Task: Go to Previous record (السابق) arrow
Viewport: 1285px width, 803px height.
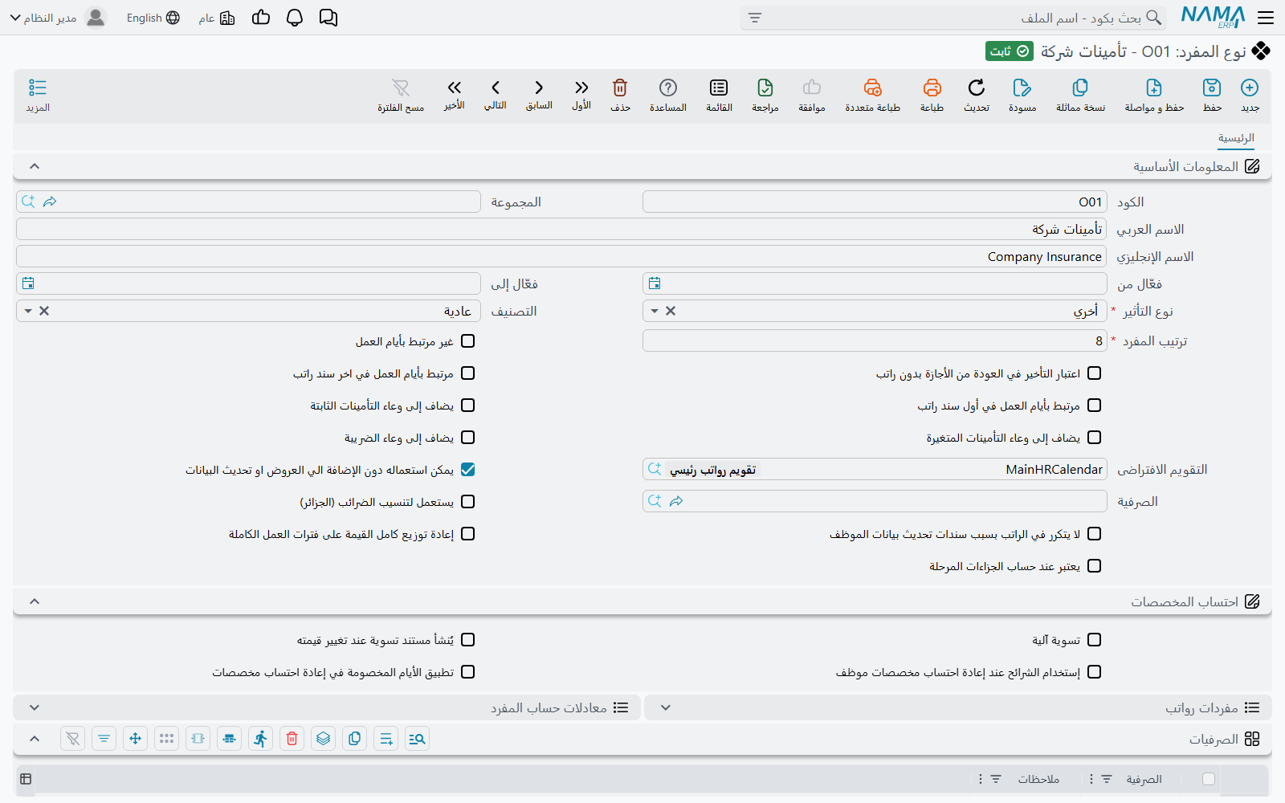Action: click(539, 88)
